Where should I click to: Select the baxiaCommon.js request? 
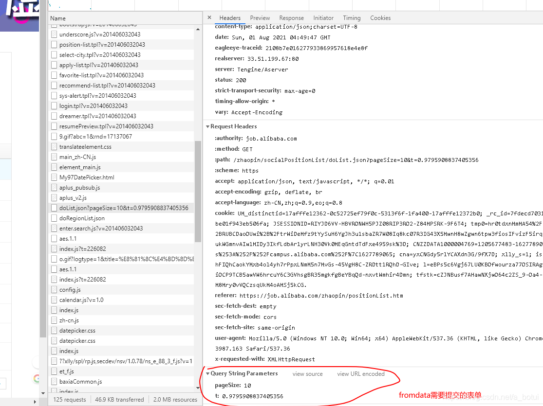[121, 382]
